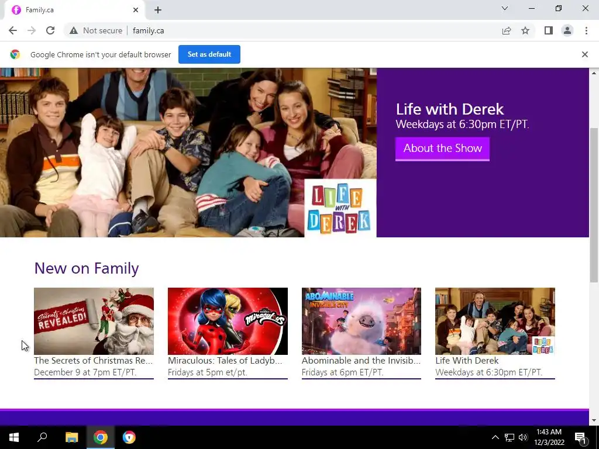Click the Life With Derek card title
Image resolution: width=599 pixels, height=449 pixels.
(467, 360)
